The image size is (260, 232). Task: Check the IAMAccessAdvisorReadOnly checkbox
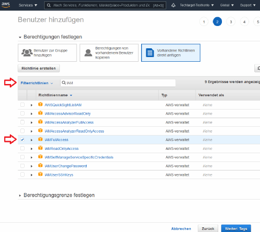(22, 114)
